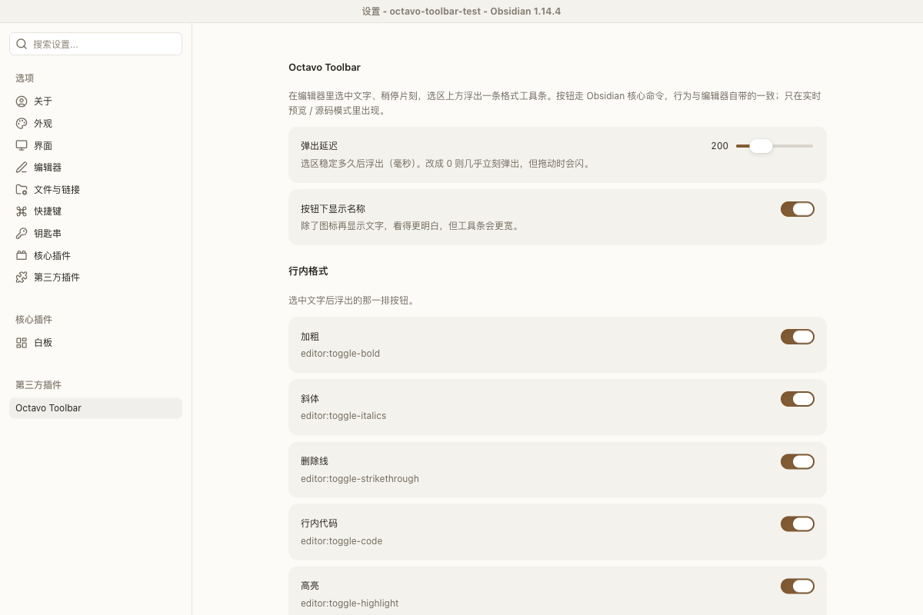
Task: Go to 编辑器 settings
Action: (x=95, y=168)
